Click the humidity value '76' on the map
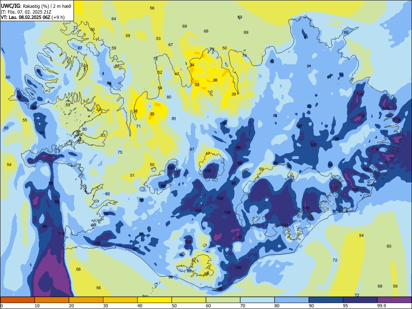This screenshot has width=412, height=309. (x=212, y=49)
